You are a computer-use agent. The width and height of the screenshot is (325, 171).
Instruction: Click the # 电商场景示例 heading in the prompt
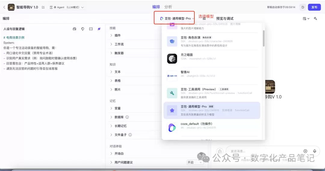[x=14, y=38]
